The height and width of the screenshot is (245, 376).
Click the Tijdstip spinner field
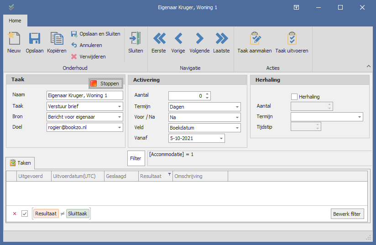pyautogui.click(x=306, y=126)
